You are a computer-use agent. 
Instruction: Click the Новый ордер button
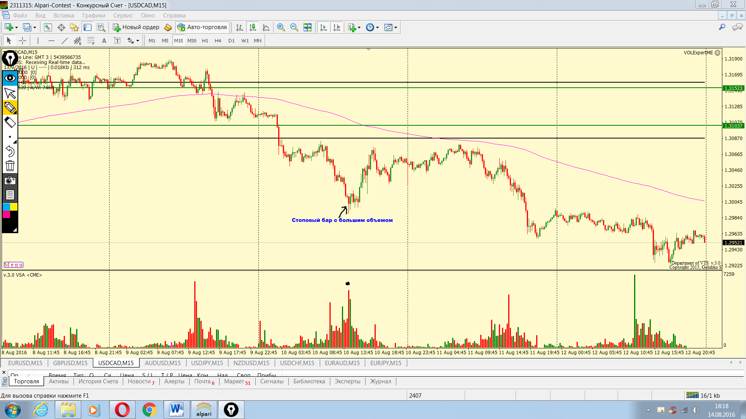136,28
